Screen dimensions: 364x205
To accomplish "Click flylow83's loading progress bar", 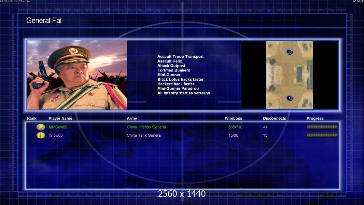I will point(322,135).
